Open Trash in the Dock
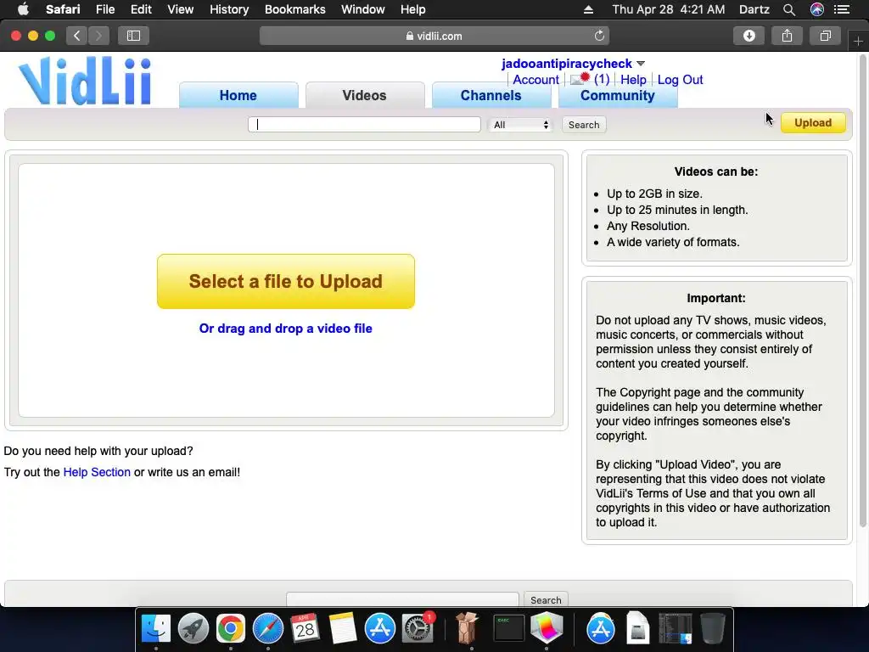This screenshot has width=869, height=652. (713, 629)
